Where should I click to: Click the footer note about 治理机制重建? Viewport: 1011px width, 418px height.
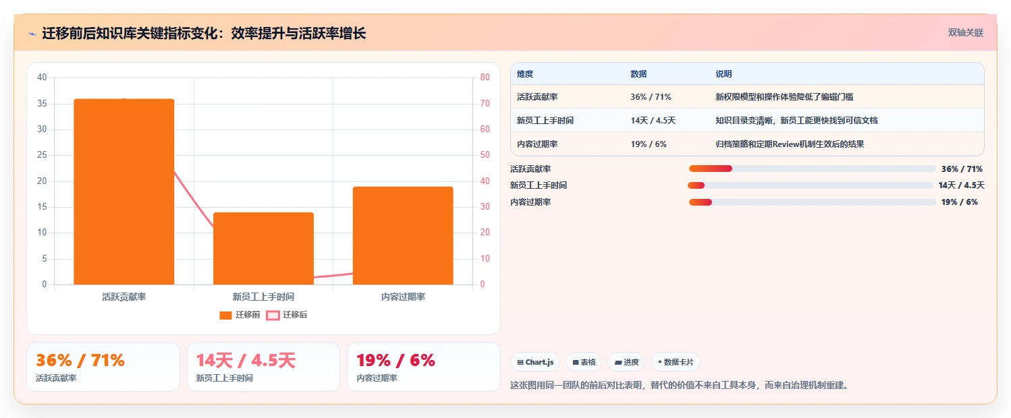(x=680, y=386)
